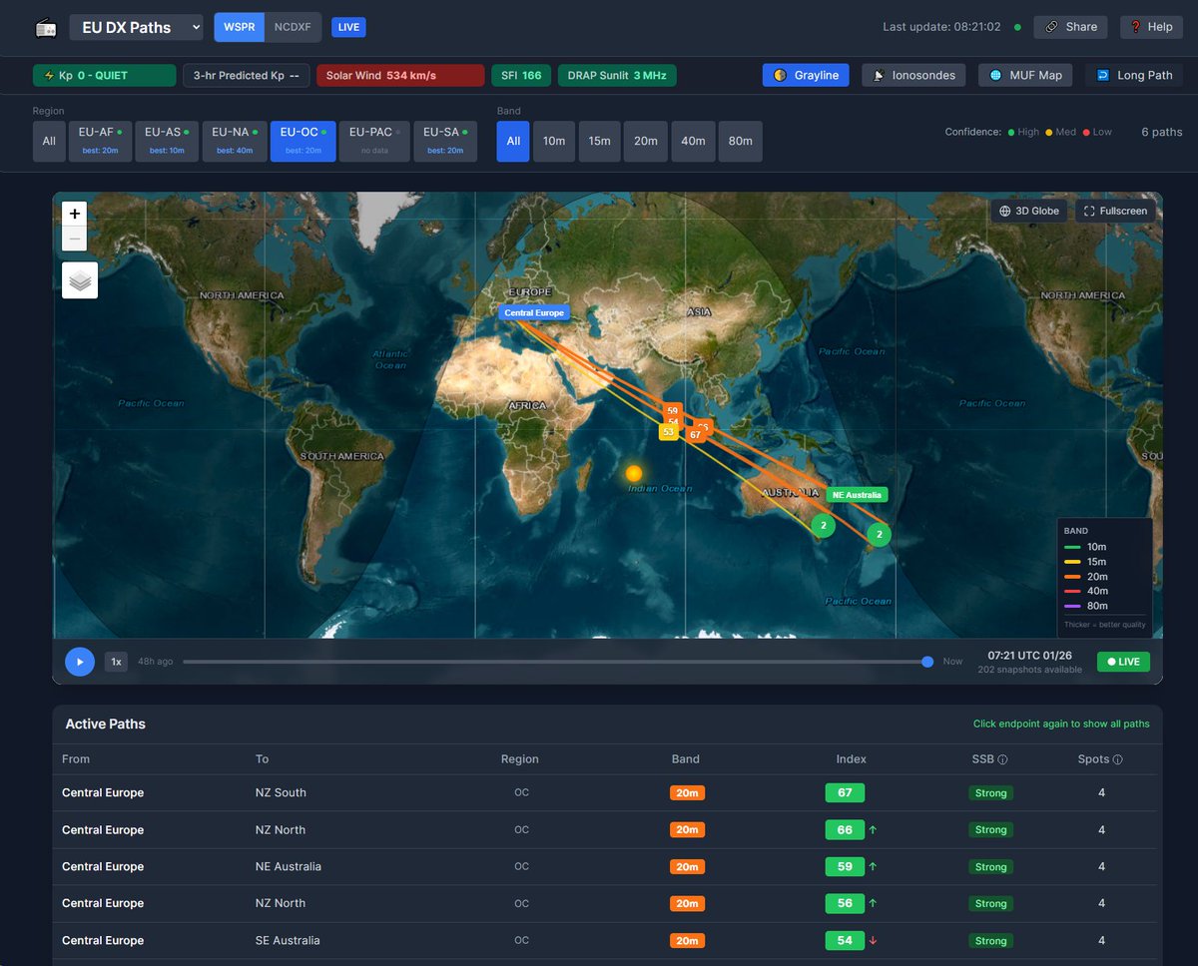Change the 1x playback speed
This screenshot has height=966, width=1198.
116,662
